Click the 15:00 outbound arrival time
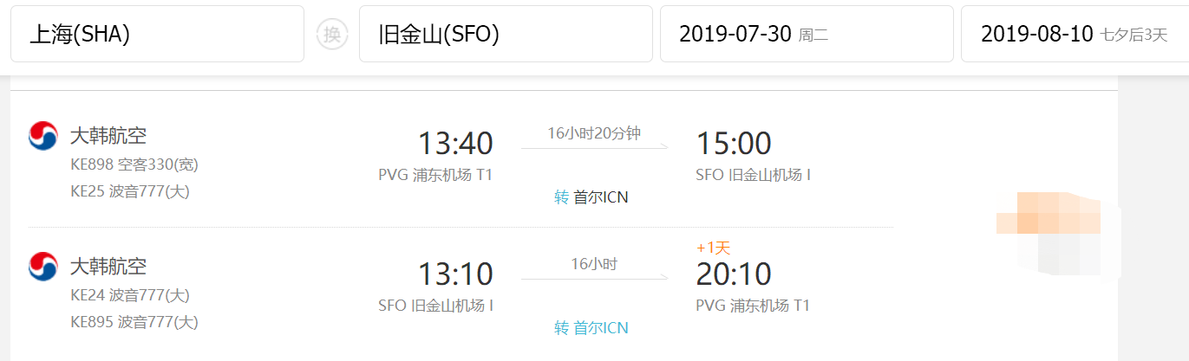Screen dimensions: 1189x361 (733, 144)
